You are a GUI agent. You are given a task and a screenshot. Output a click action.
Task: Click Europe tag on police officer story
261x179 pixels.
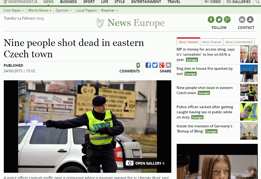click(x=197, y=117)
